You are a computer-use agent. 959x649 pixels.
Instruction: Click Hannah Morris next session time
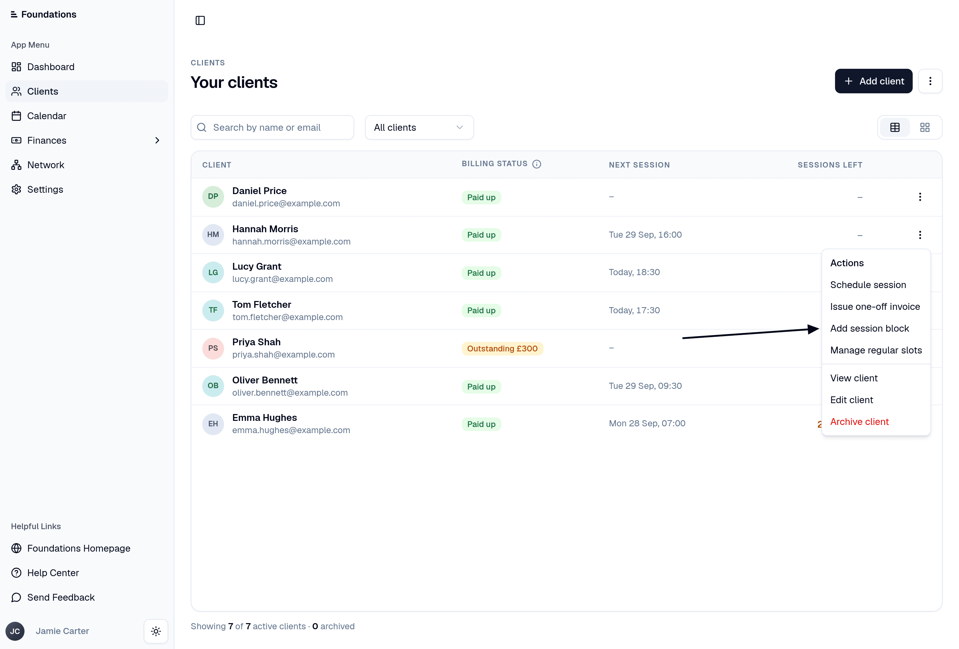click(x=645, y=235)
